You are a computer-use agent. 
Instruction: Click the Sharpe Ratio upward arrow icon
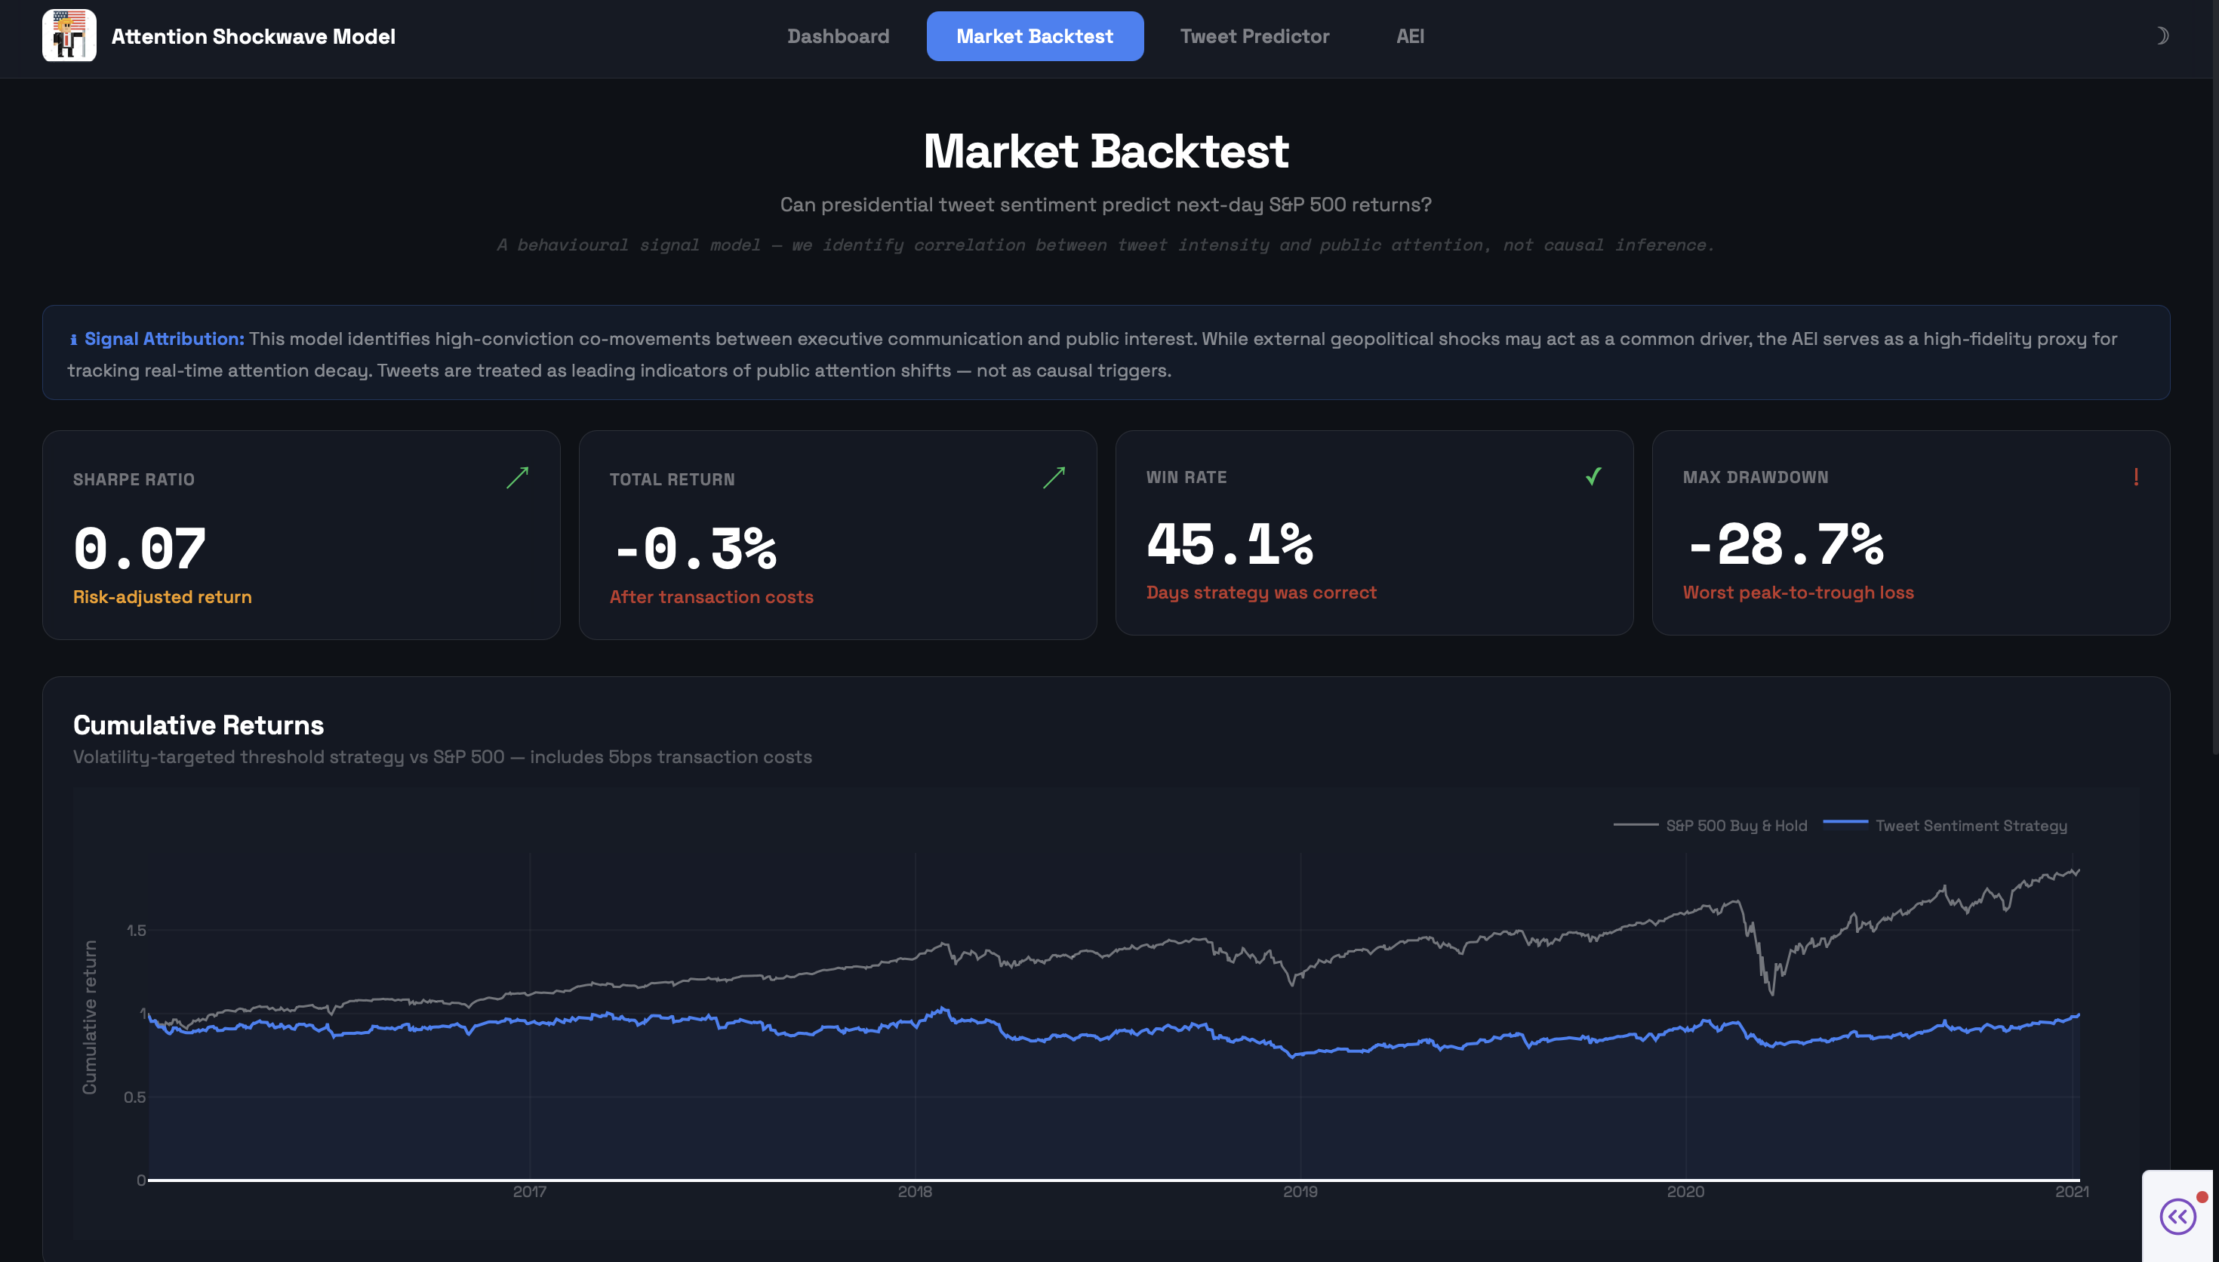pyautogui.click(x=517, y=478)
